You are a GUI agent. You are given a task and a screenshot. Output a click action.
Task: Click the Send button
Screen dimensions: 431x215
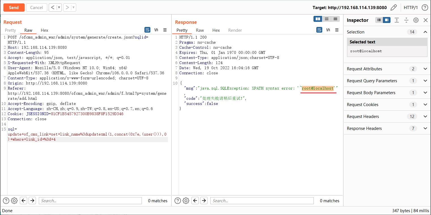(x=14, y=8)
